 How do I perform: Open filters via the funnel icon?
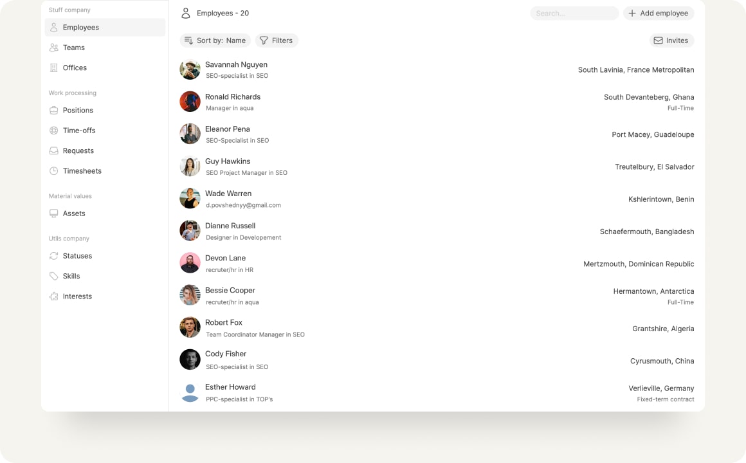[x=264, y=40]
